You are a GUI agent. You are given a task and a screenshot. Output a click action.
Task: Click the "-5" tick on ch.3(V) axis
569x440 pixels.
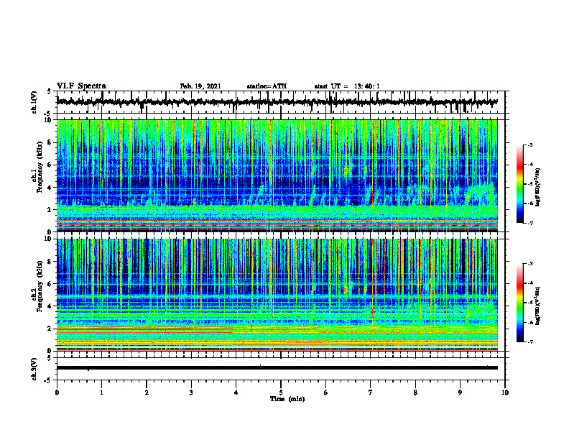pos(48,380)
